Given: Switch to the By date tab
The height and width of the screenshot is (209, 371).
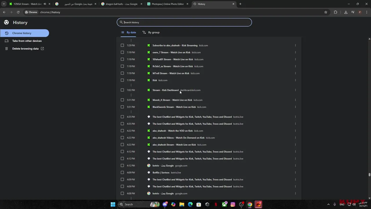Looking at the screenshot, I should 128,32.
